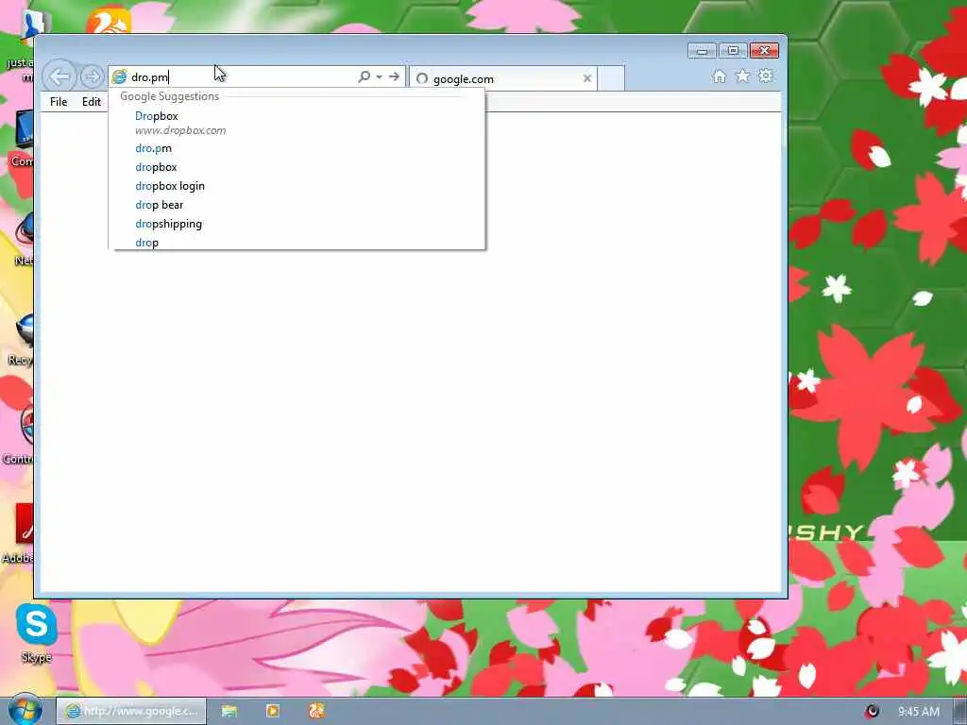Select the dro.pm suggestion
This screenshot has height=725, width=967.
click(297, 148)
